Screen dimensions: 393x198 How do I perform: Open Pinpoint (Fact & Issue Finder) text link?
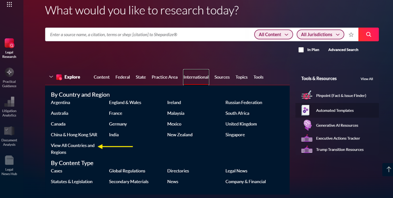click(341, 96)
